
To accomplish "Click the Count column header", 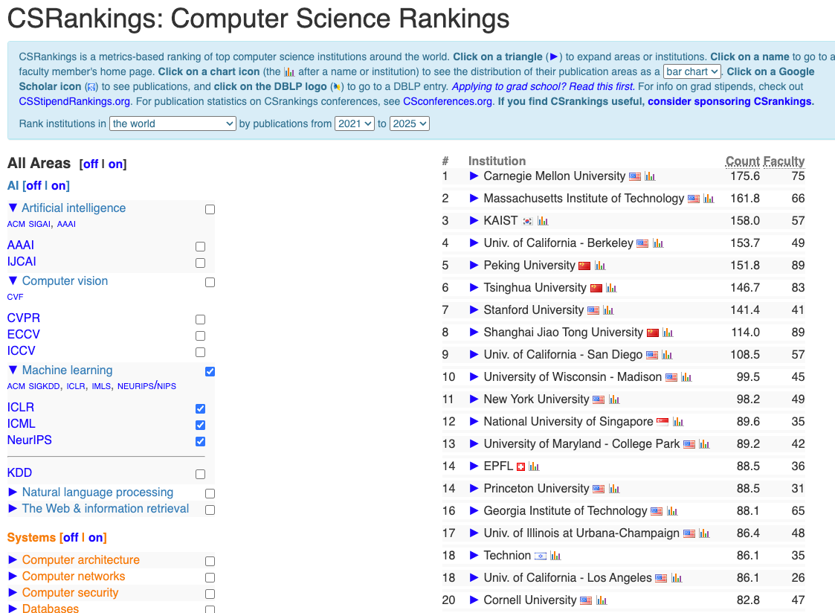I will click(x=742, y=161).
